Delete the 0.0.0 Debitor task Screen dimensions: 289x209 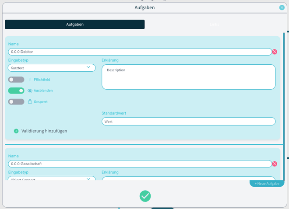click(x=275, y=52)
